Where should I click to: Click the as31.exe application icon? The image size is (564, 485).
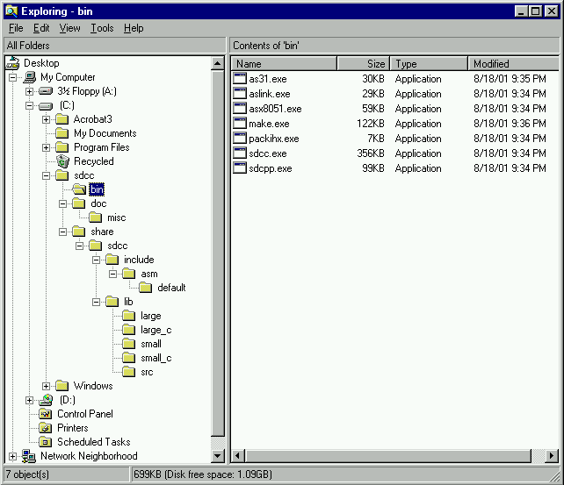coord(240,79)
